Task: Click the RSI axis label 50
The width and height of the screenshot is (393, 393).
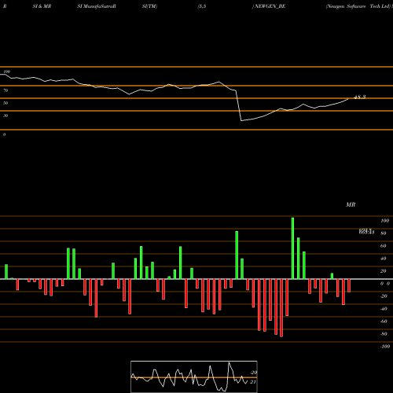Action: [x=6, y=103]
